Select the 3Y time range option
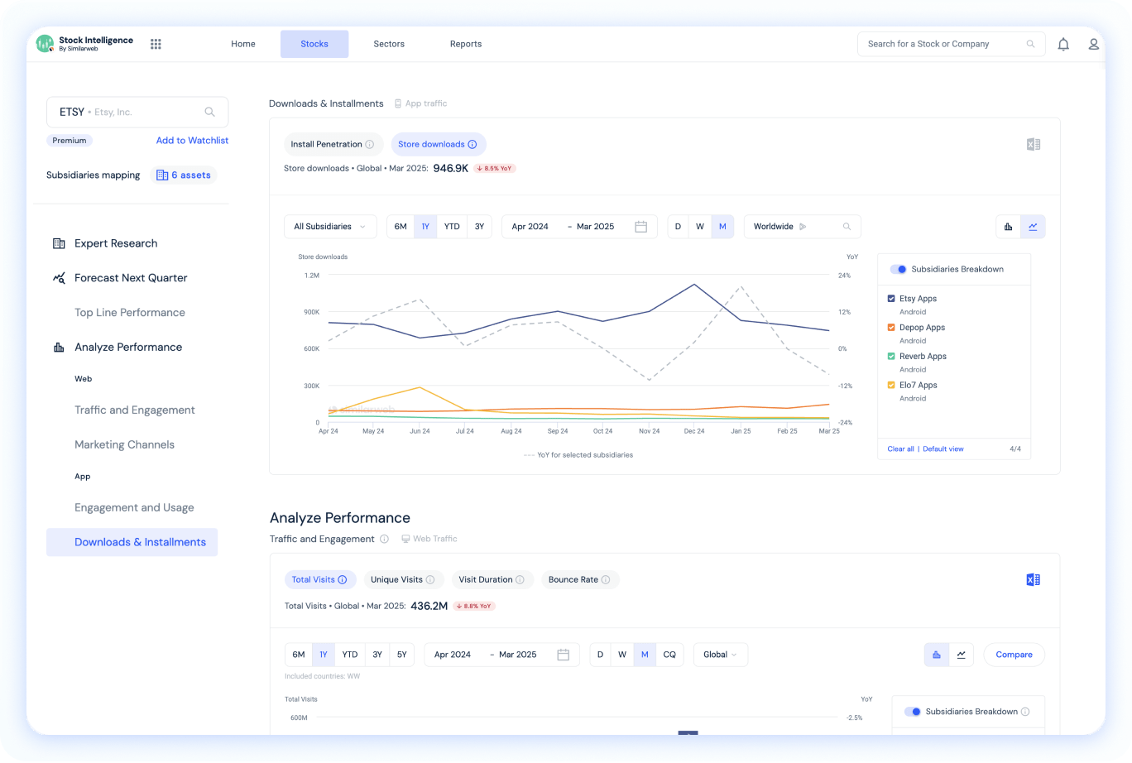1132x763 pixels. (x=479, y=226)
